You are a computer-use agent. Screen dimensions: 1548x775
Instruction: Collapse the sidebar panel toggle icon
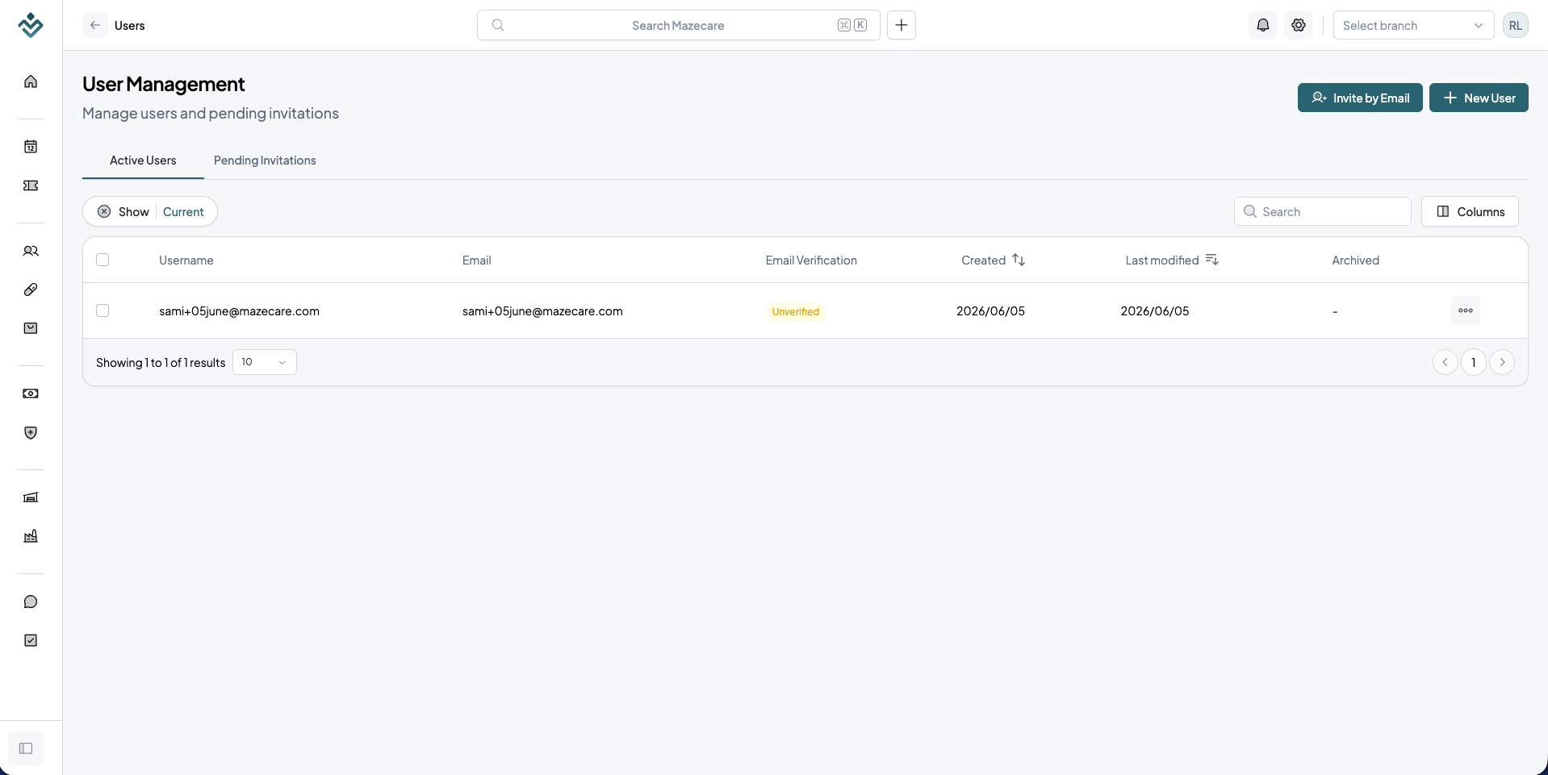pos(26,748)
